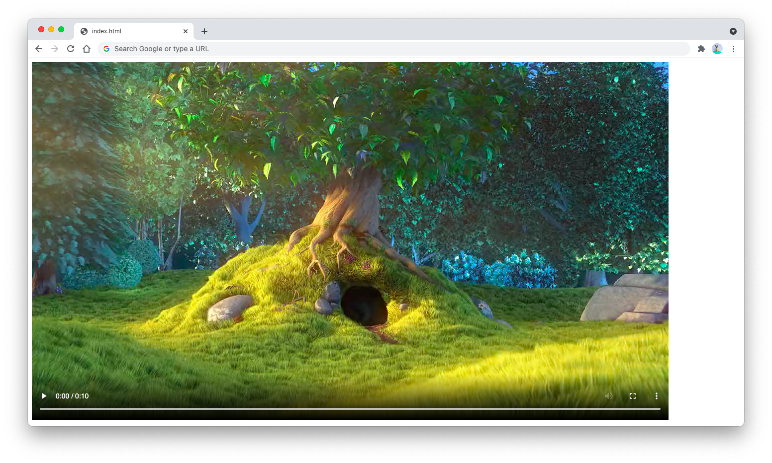Focus the Search Google or type a URL field

pyautogui.click(x=394, y=49)
